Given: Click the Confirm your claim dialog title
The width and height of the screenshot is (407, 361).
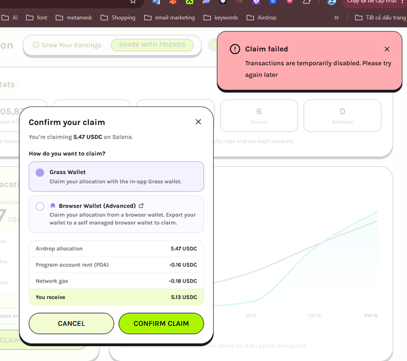Looking at the screenshot, I should click(x=66, y=123).
